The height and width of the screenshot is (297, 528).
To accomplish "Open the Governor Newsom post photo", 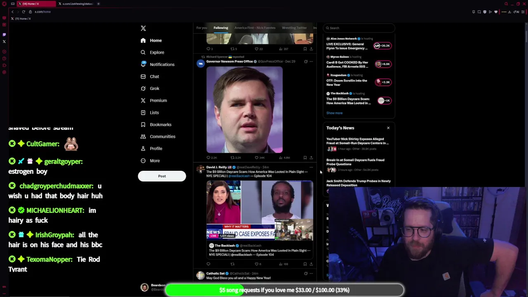I will pyautogui.click(x=245, y=110).
